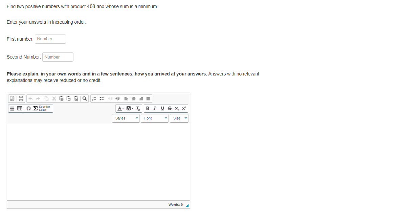Toggle strikethrough formatting
The height and width of the screenshot is (220, 398).
[170, 108]
